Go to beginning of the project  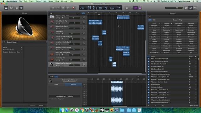click(x=63, y=8)
